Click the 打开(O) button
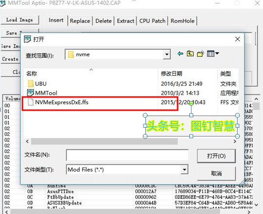The width and height of the screenshot is (263, 214). click(216, 156)
